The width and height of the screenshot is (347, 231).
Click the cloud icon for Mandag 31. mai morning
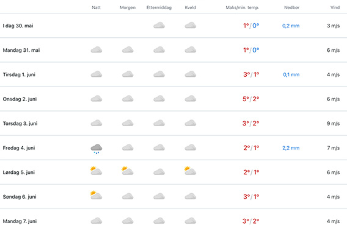click(x=128, y=50)
